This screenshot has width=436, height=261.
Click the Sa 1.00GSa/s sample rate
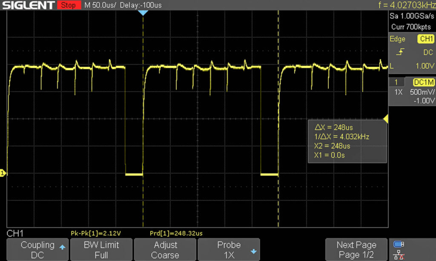click(x=412, y=16)
